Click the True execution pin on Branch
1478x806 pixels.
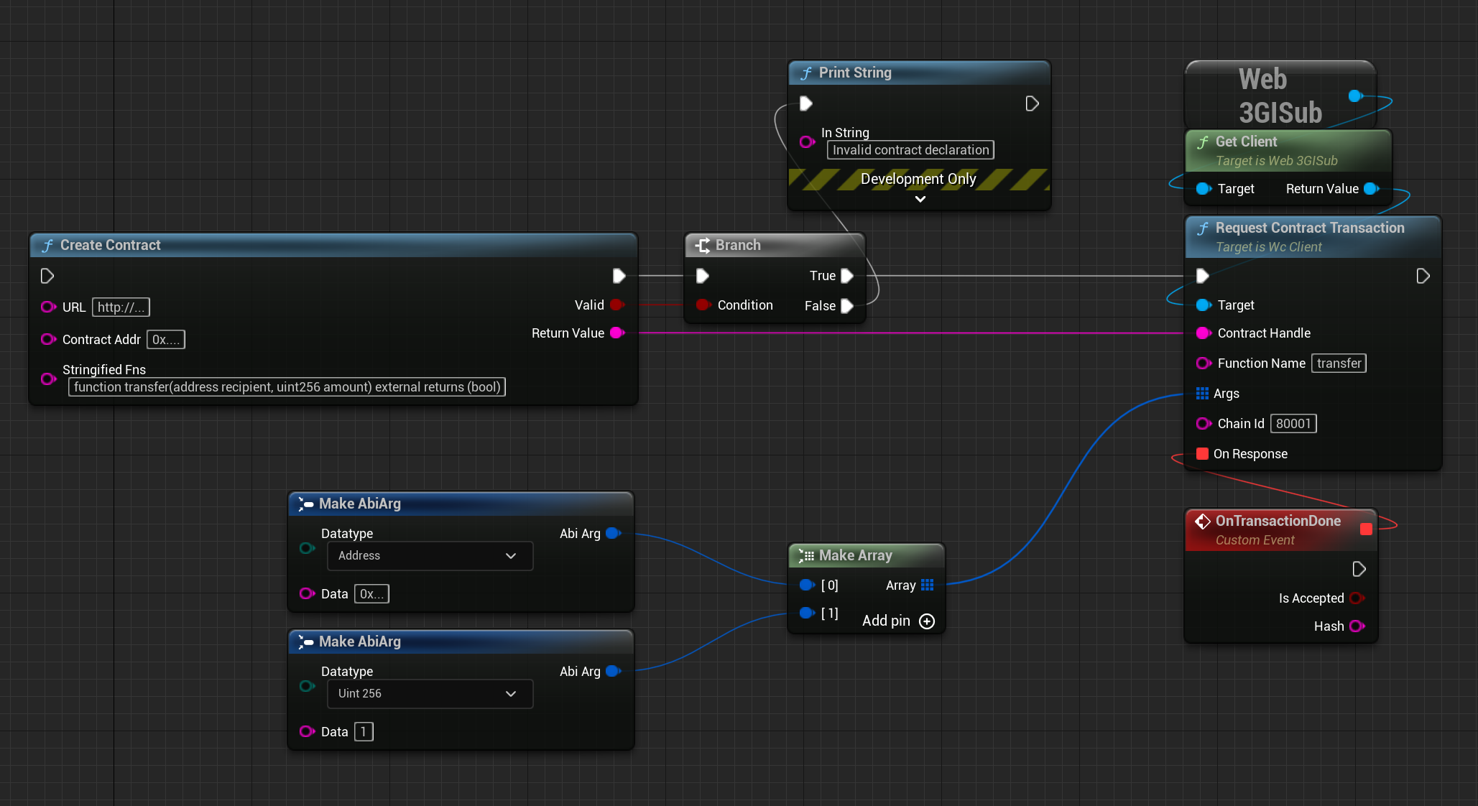coord(847,276)
